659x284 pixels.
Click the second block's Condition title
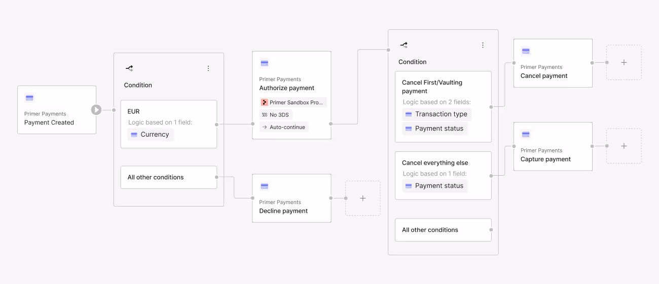coord(413,62)
